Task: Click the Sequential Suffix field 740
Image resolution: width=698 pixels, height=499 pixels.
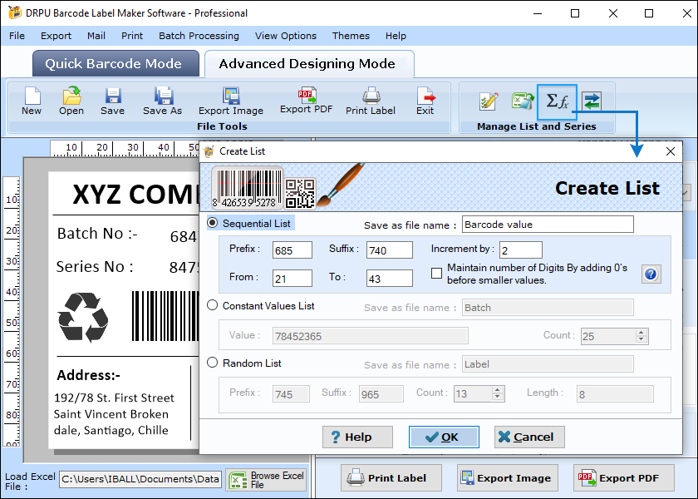Action: point(390,250)
